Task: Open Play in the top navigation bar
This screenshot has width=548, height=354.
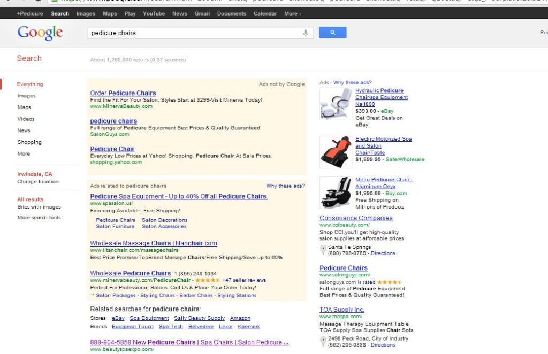Action: [130, 13]
